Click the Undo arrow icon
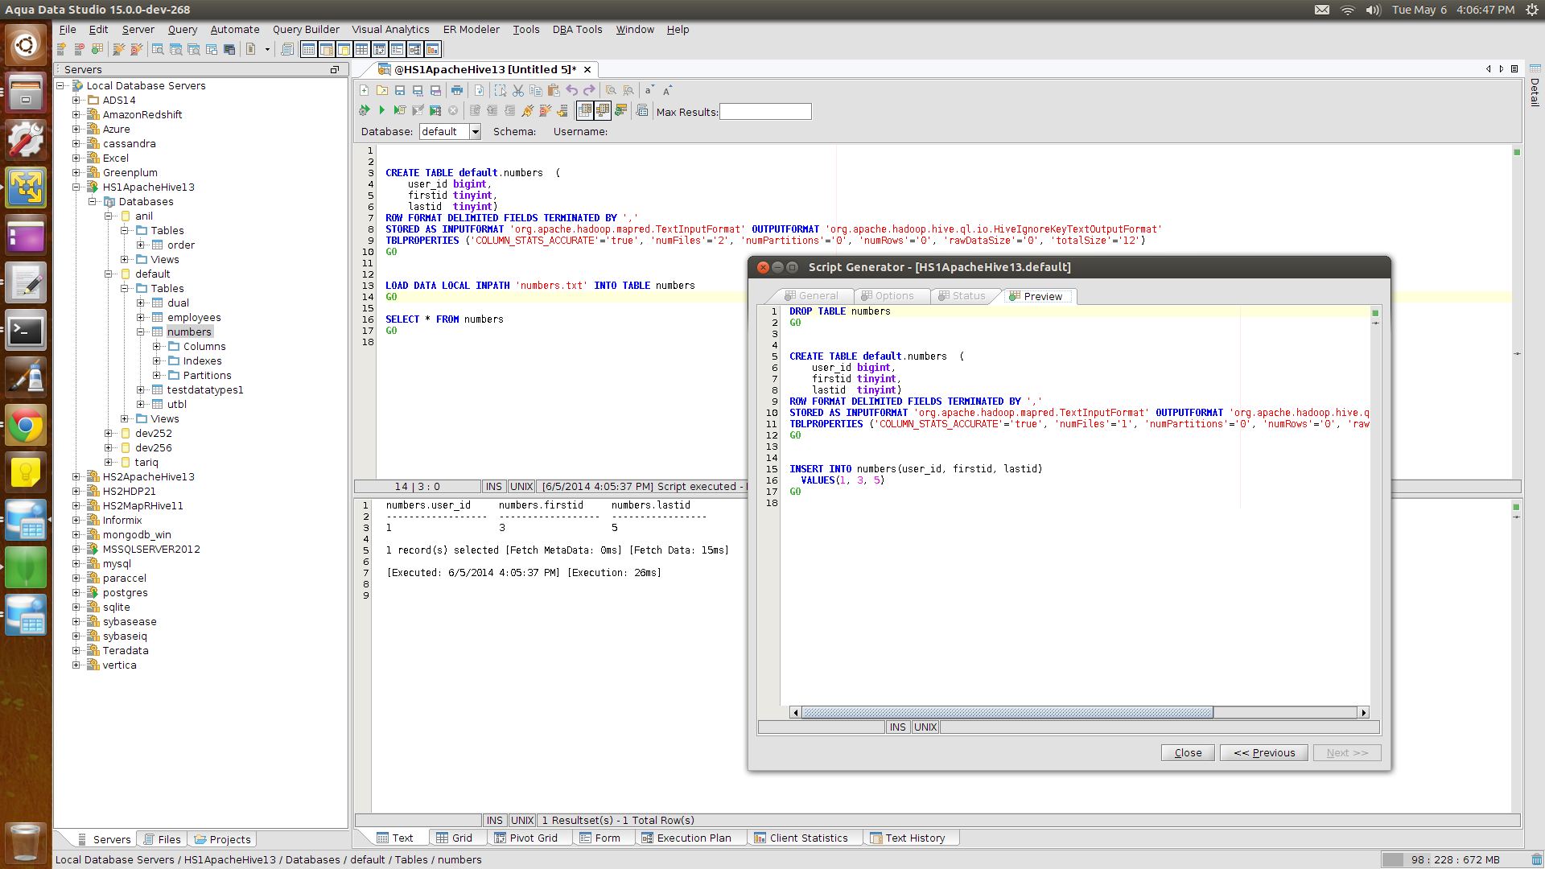Image resolution: width=1545 pixels, height=869 pixels. [571, 90]
